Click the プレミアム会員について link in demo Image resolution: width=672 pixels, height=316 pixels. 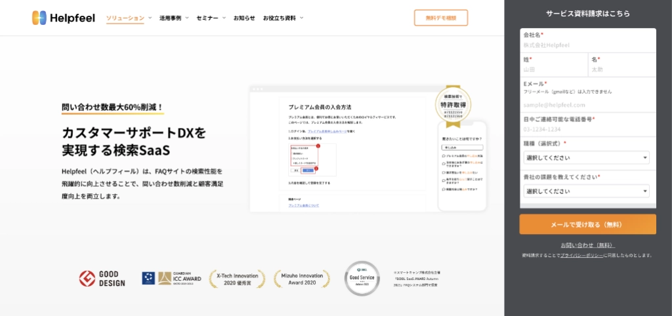pos(303,205)
